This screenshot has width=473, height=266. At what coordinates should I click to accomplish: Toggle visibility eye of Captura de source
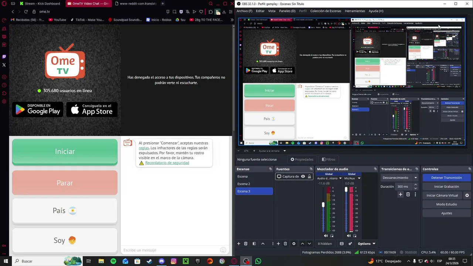click(x=303, y=177)
